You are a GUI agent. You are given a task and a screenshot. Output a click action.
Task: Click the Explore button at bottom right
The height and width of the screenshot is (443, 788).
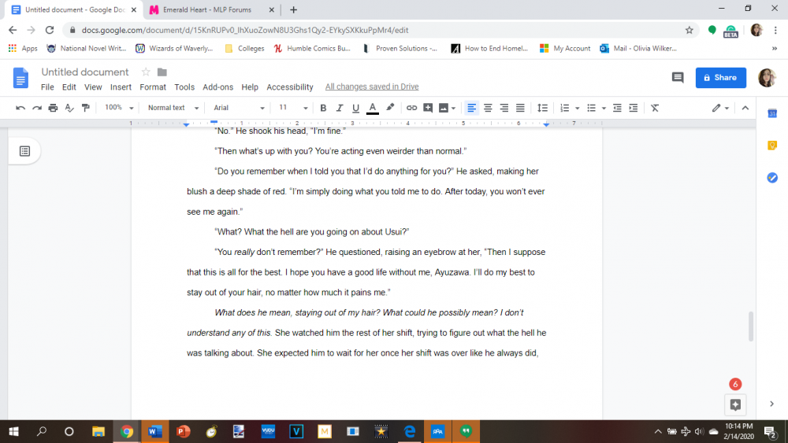click(735, 404)
